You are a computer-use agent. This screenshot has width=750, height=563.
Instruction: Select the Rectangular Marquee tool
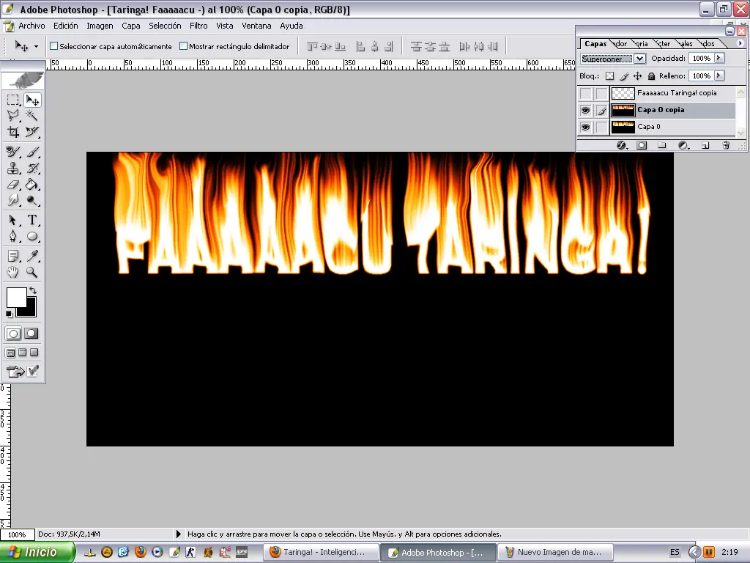(x=13, y=100)
